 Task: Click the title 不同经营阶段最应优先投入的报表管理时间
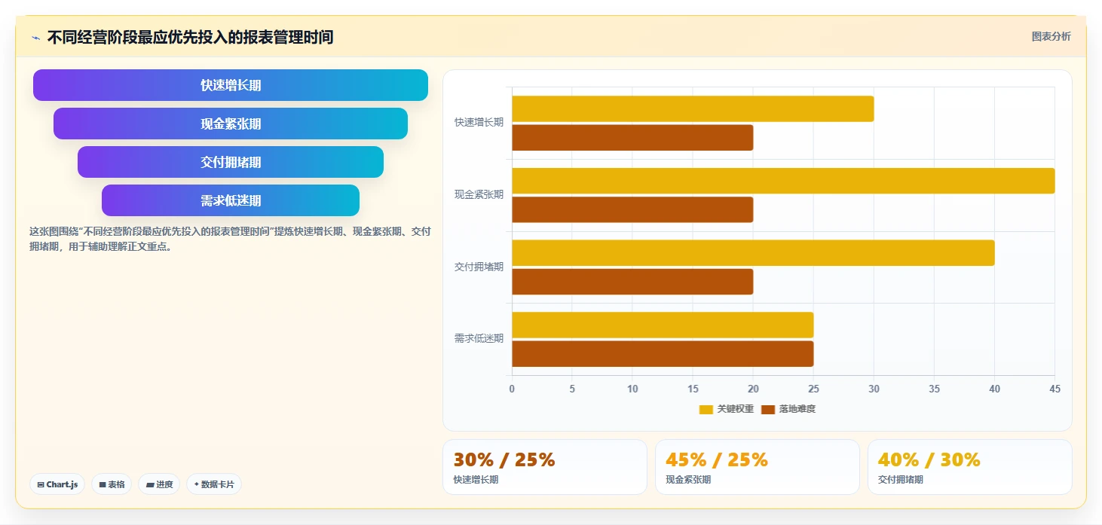[x=190, y=37]
